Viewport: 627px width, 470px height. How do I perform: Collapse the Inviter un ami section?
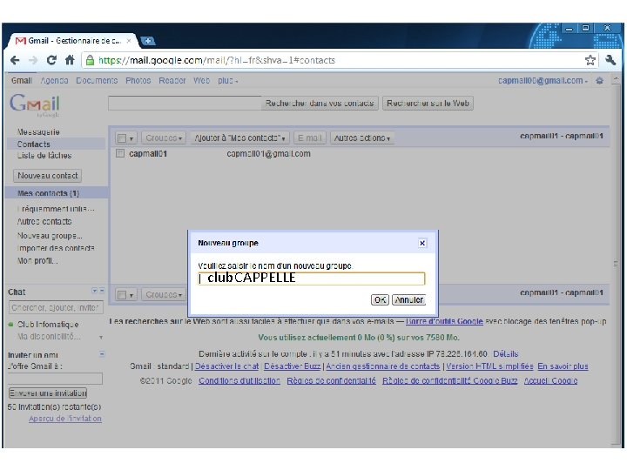tap(102, 354)
